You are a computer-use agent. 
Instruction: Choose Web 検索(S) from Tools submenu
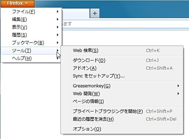coord(127,50)
